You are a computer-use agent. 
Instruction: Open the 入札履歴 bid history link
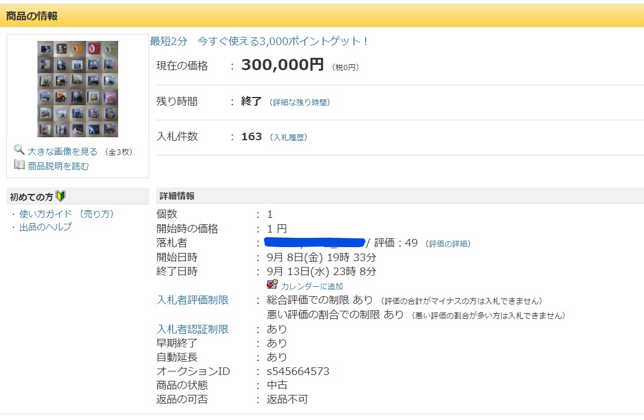coord(288,137)
